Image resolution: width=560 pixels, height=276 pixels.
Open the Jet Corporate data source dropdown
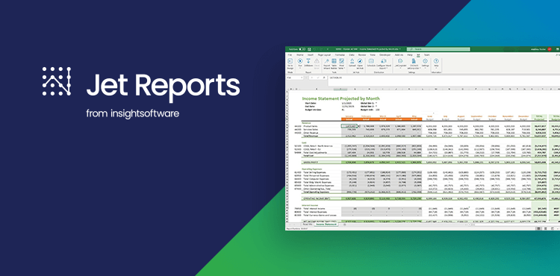click(x=400, y=65)
